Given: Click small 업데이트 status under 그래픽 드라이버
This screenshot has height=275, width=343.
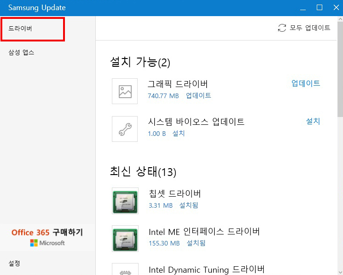Looking at the screenshot, I should [198, 96].
